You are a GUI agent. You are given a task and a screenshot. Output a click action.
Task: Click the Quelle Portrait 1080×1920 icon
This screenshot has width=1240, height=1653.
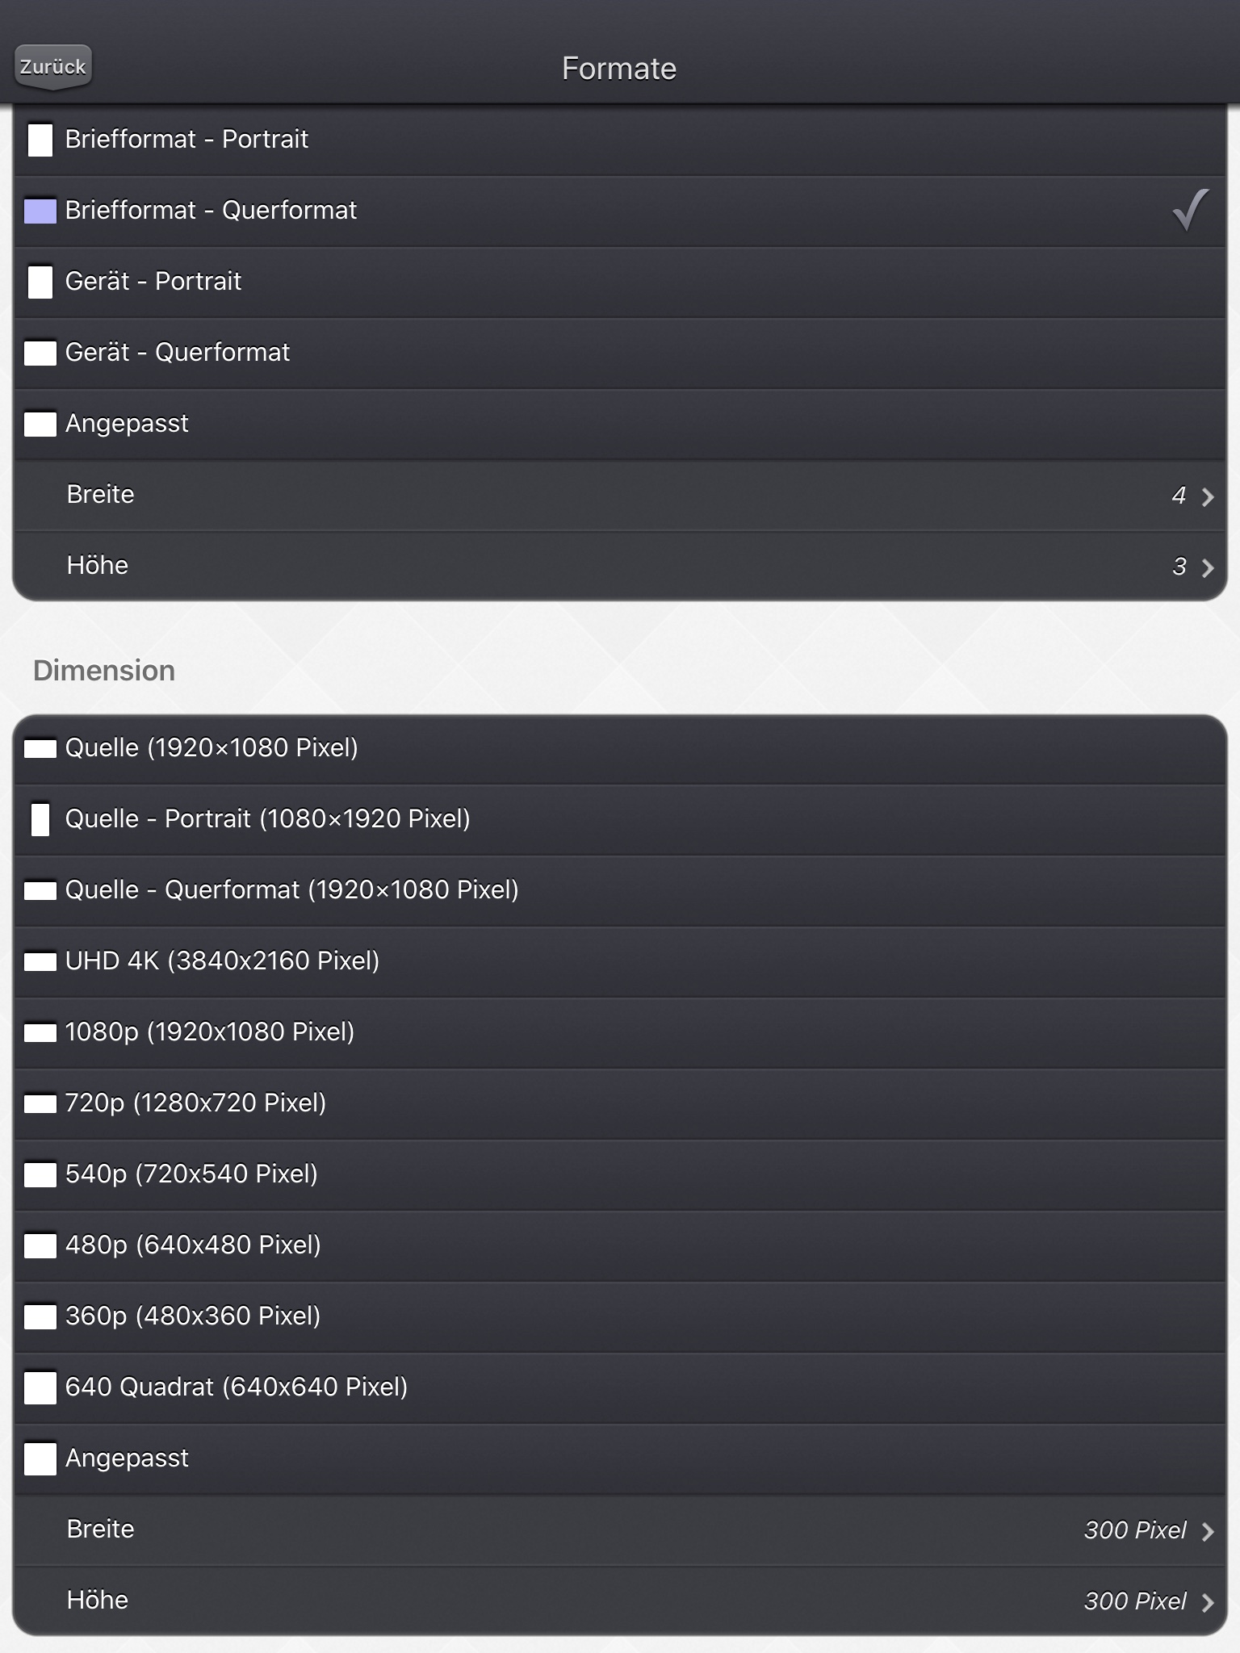click(x=40, y=819)
